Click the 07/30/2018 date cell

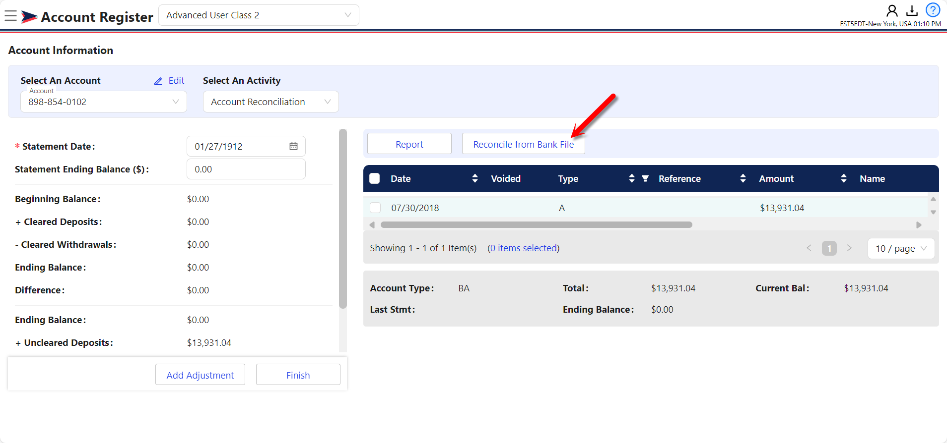coord(415,208)
